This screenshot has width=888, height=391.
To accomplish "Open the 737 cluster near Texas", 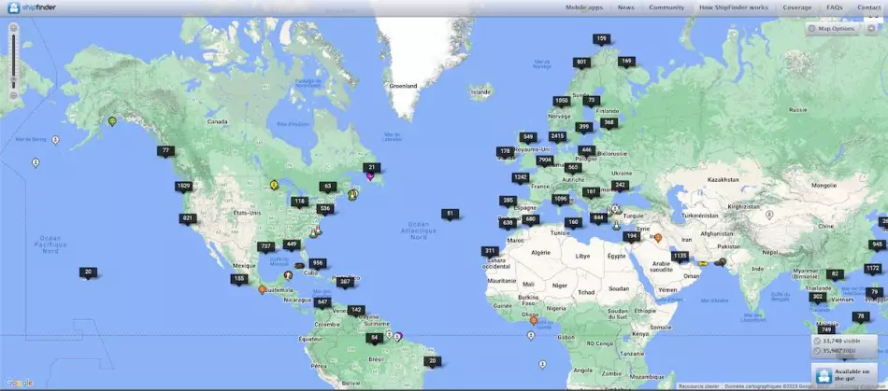I will (265, 246).
